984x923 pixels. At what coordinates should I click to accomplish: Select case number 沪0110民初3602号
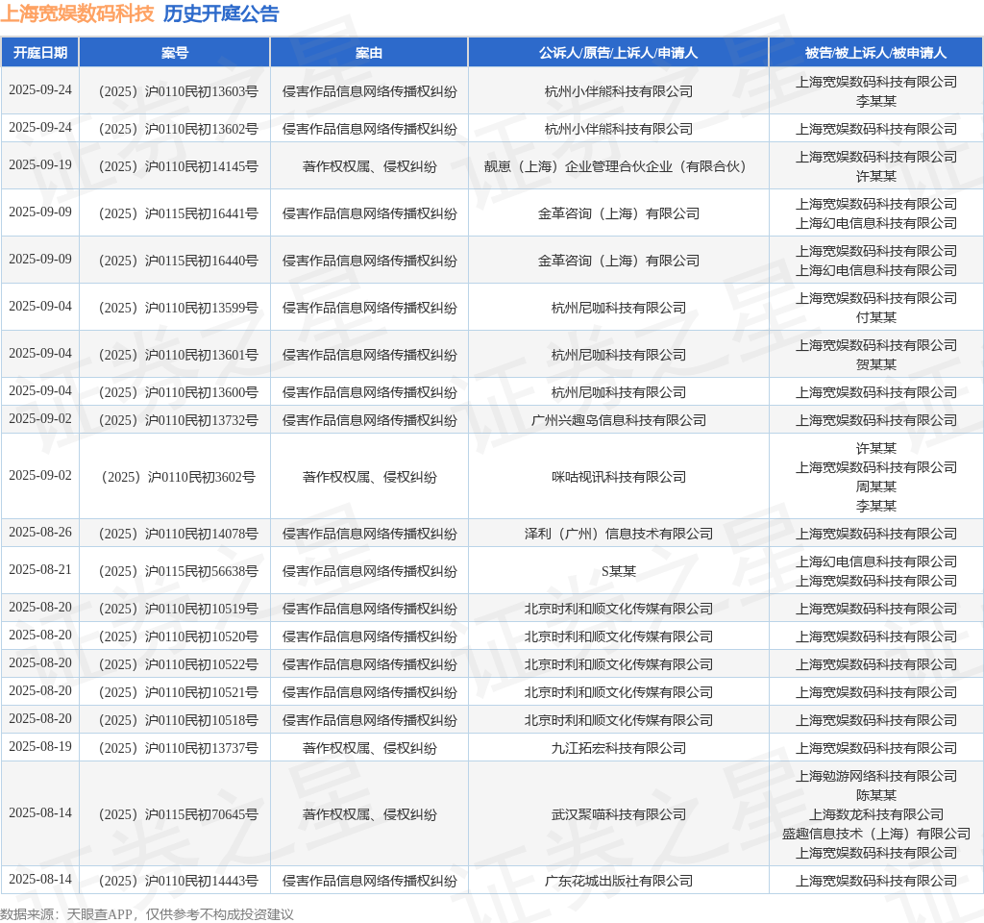click(178, 477)
